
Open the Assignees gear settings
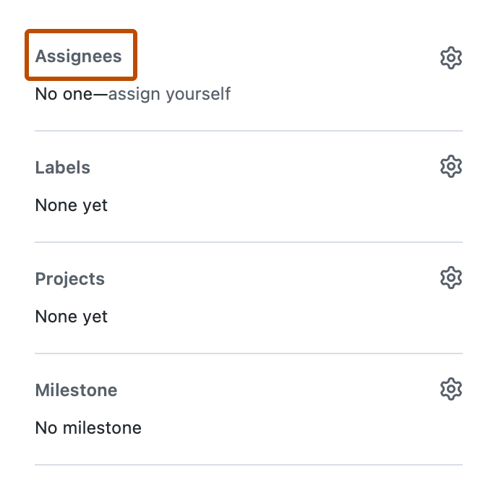(450, 57)
